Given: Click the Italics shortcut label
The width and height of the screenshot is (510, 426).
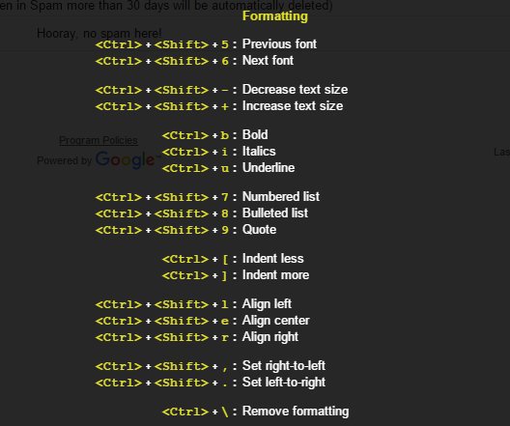Looking at the screenshot, I should pyautogui.click(x=259, y=152).
